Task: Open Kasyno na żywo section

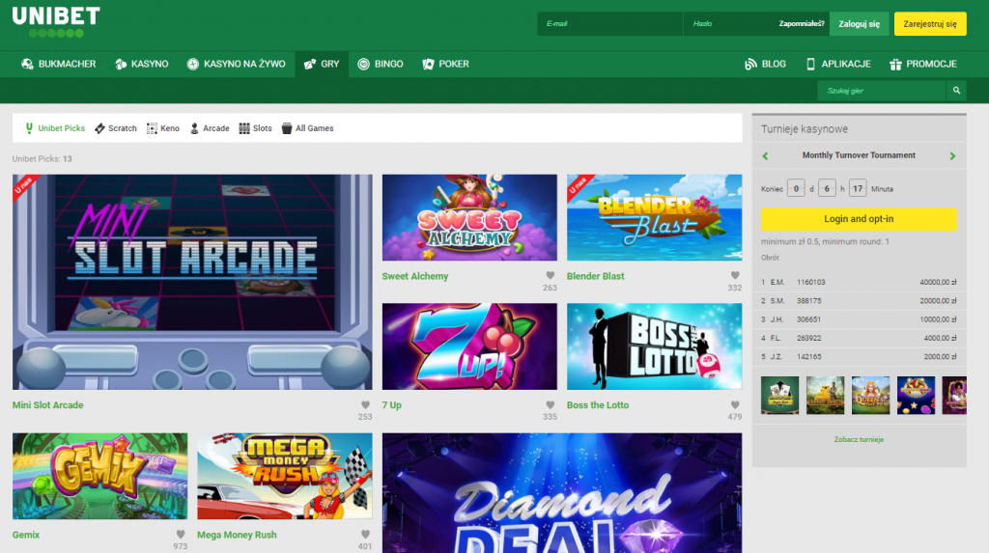Action: (236, 64)
